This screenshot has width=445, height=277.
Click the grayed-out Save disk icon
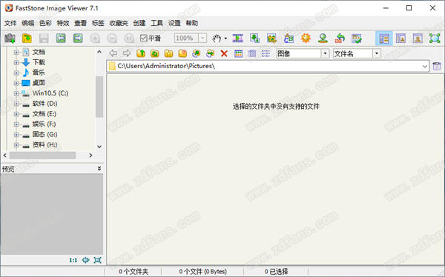click(44, 38)
